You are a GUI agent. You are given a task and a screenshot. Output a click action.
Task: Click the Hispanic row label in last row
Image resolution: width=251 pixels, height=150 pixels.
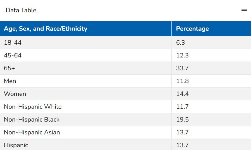(x=16, y=145)
